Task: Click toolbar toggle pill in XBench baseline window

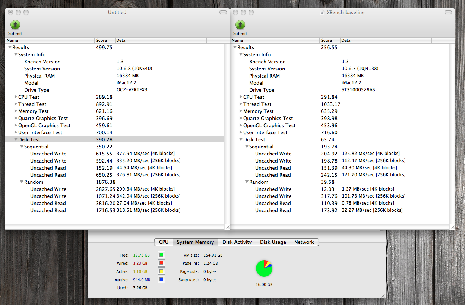Action: [x=447, y=12]
